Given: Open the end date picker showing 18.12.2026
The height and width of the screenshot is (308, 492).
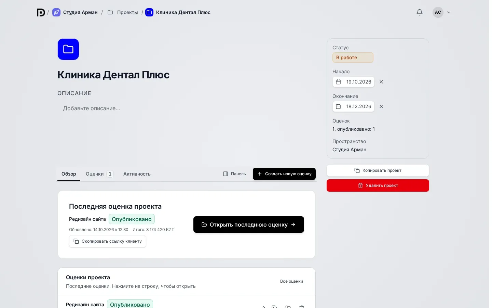Looking at the screenshot, I should [x=353, y=106].
